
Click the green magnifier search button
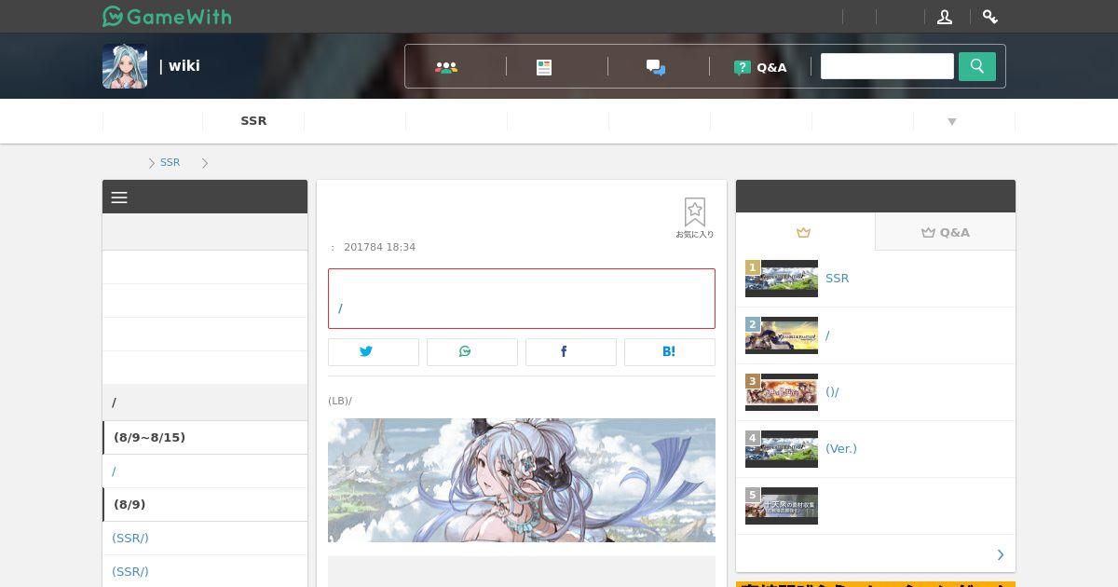[977, 66]
